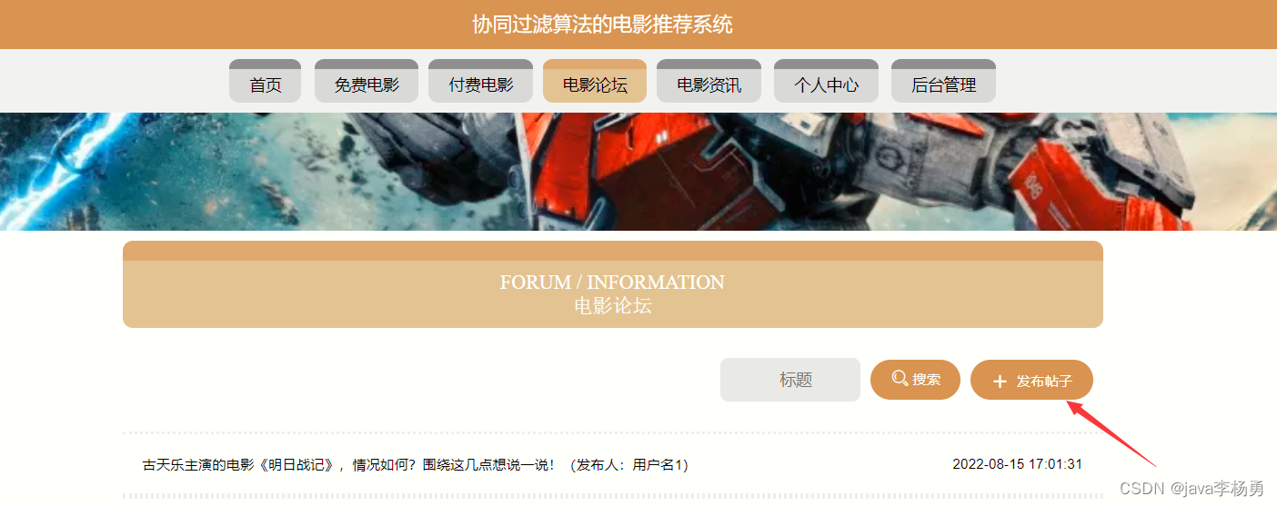The image size is (1277, 506).
Task: Open the 后台管理 tab
Action: 943,81
